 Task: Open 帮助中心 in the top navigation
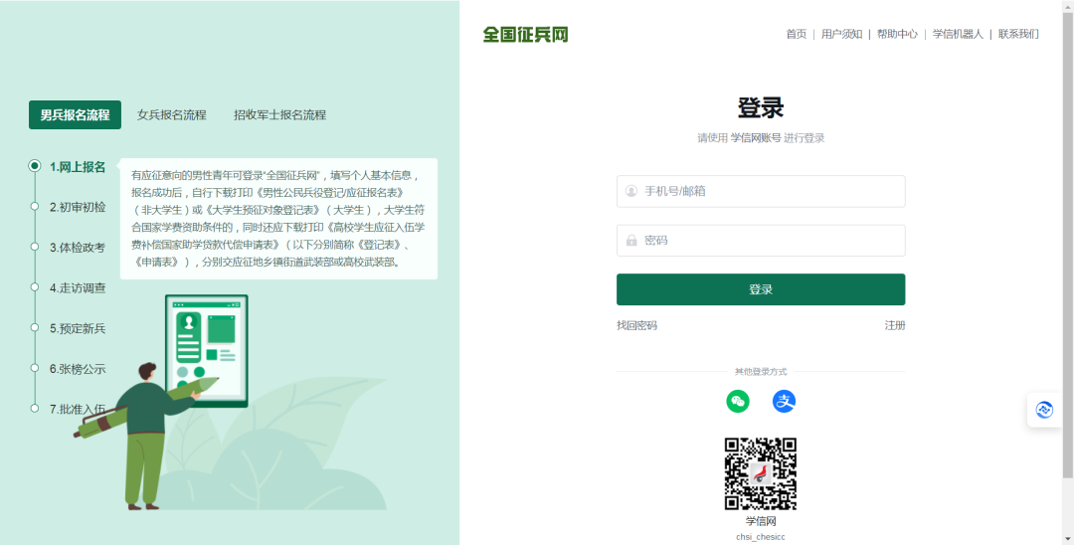[897, 34]
